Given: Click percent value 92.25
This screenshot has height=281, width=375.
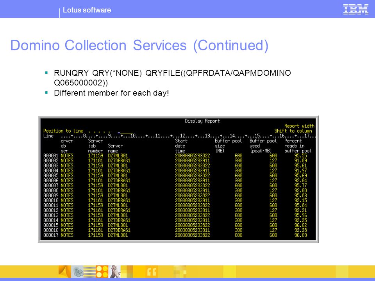Looking at the screenshot, I should tap(300, 220).
